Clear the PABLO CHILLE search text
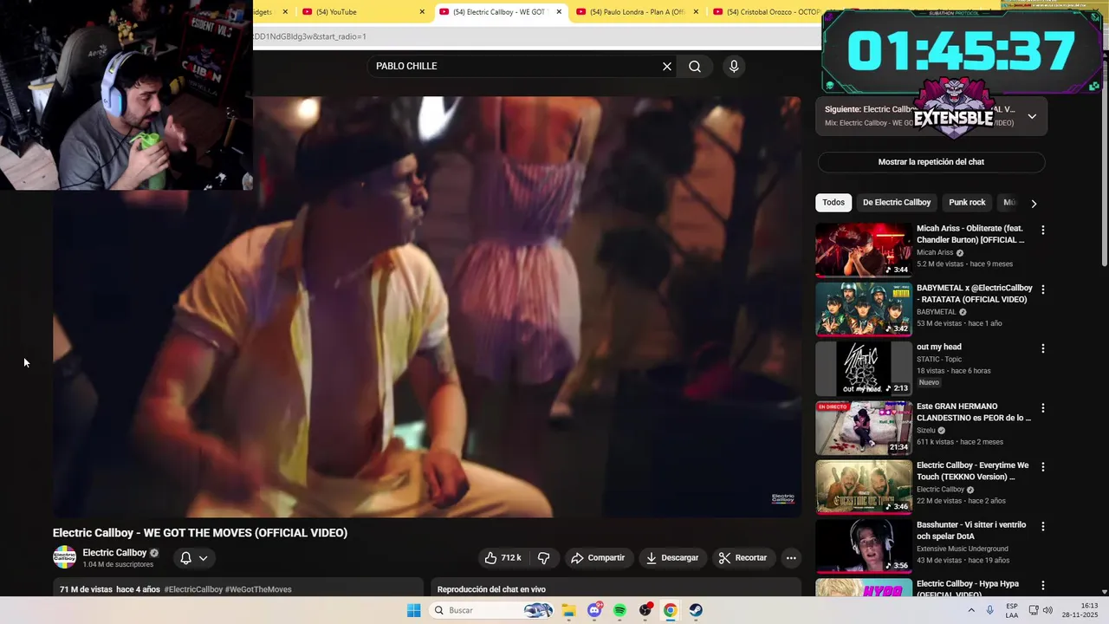The image size is (1109, 624). click(x=667, y=66)
